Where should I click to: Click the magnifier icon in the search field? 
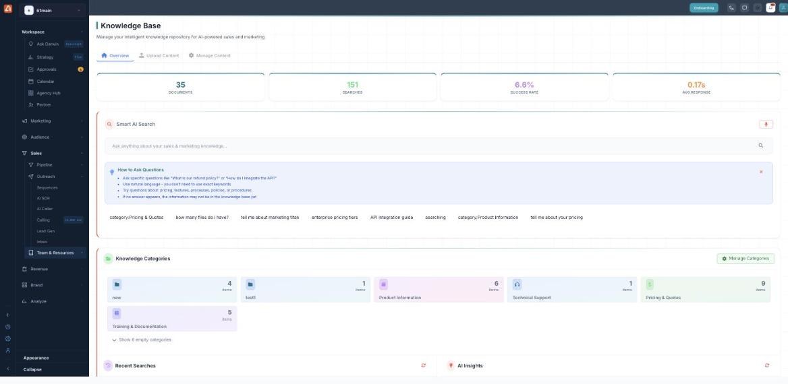pos(760,146)
